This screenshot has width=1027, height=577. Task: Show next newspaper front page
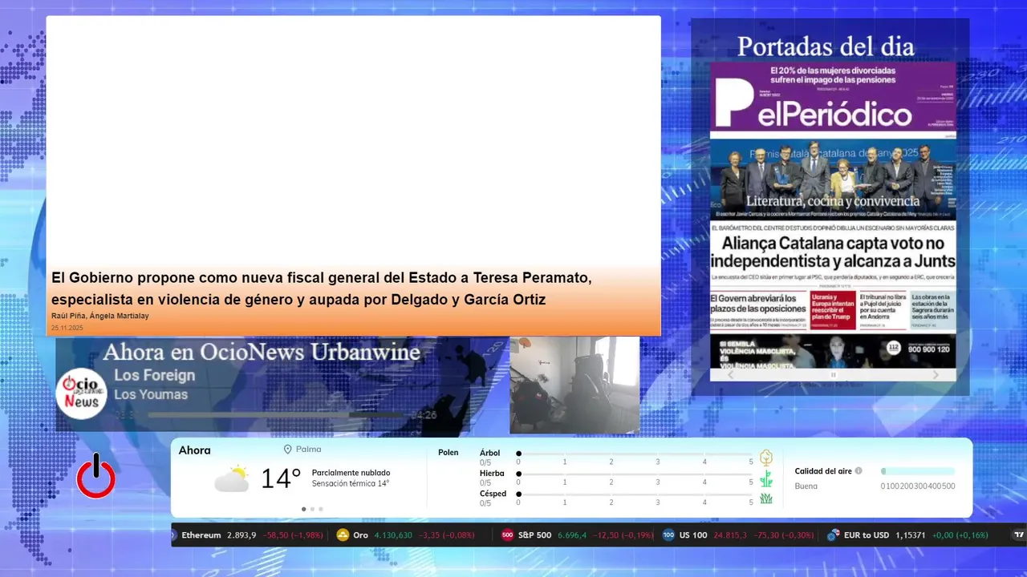tap(936, 375)
